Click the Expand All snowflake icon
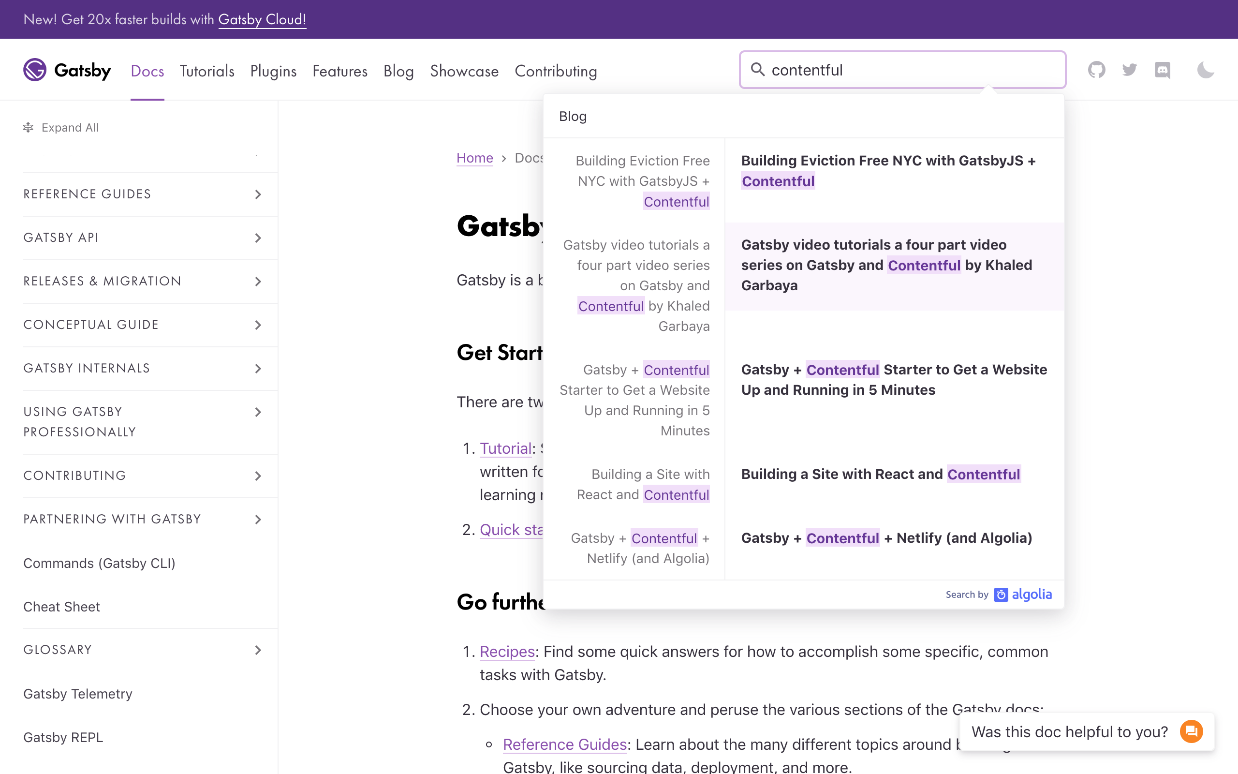Image resolution: width=1238 pixels, height=774 pixels. pos(29,127)
